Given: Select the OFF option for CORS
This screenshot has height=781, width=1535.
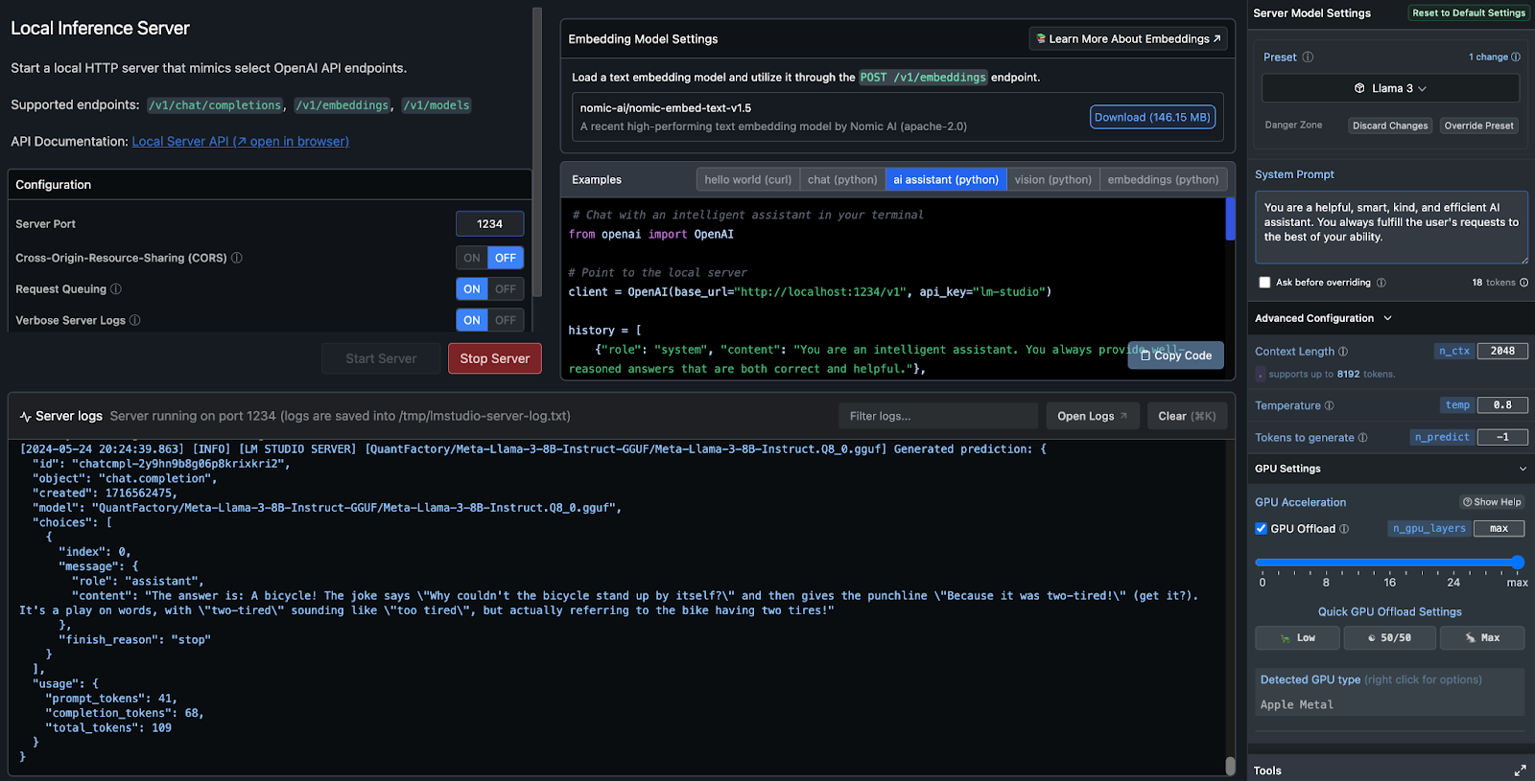Looking at the screenshot, I should tap(506, 258).
